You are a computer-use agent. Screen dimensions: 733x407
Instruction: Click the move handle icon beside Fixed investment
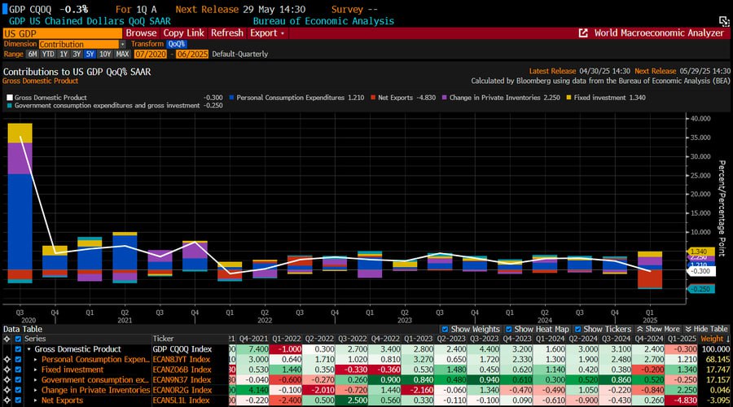[x=7, y=369]
